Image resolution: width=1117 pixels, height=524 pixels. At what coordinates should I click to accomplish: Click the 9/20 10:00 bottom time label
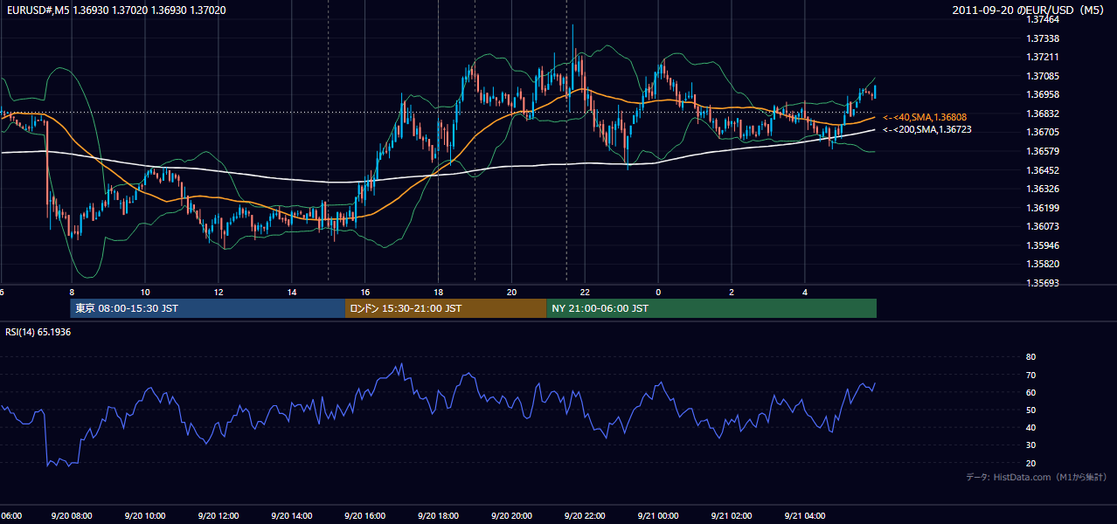pyautogui.click(x=145, y=516)
